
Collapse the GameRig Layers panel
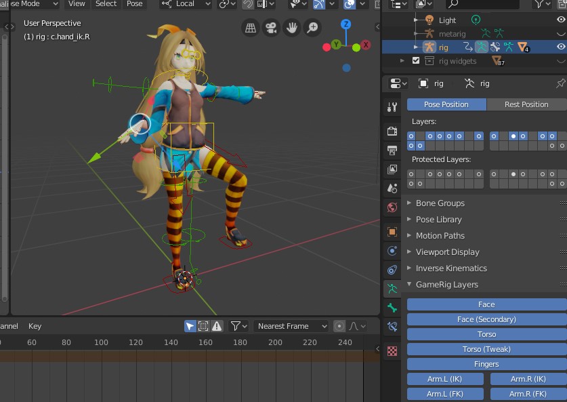[446, 285]
